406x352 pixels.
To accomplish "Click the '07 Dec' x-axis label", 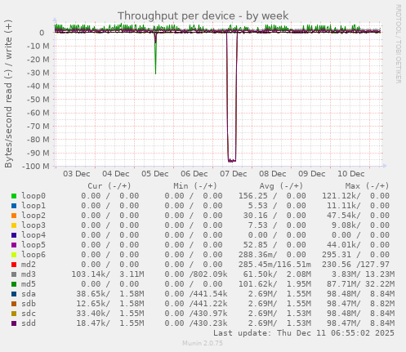I will coord(234,174).
